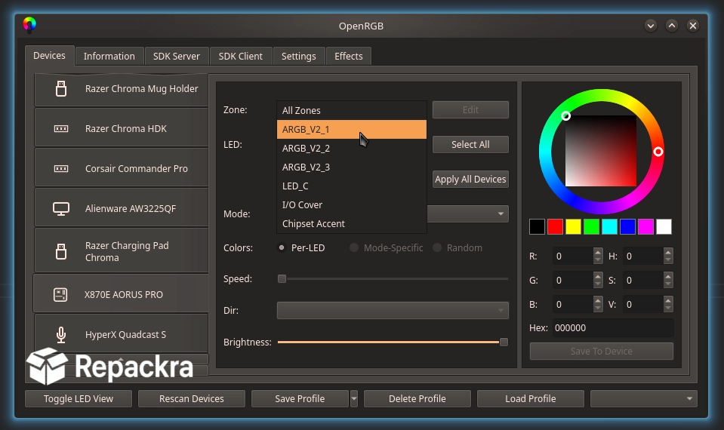Click the zone Edit button
Screen dimensions: 724x430
click(470, 110)
